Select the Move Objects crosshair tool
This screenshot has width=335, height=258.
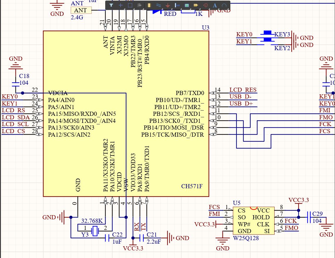click(120, 5)
